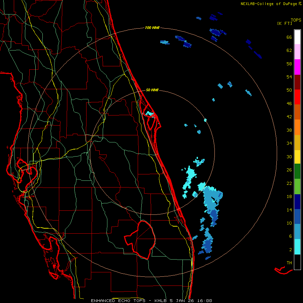
Task: Click the "38" legend value
Action: (x=289, y=130)
